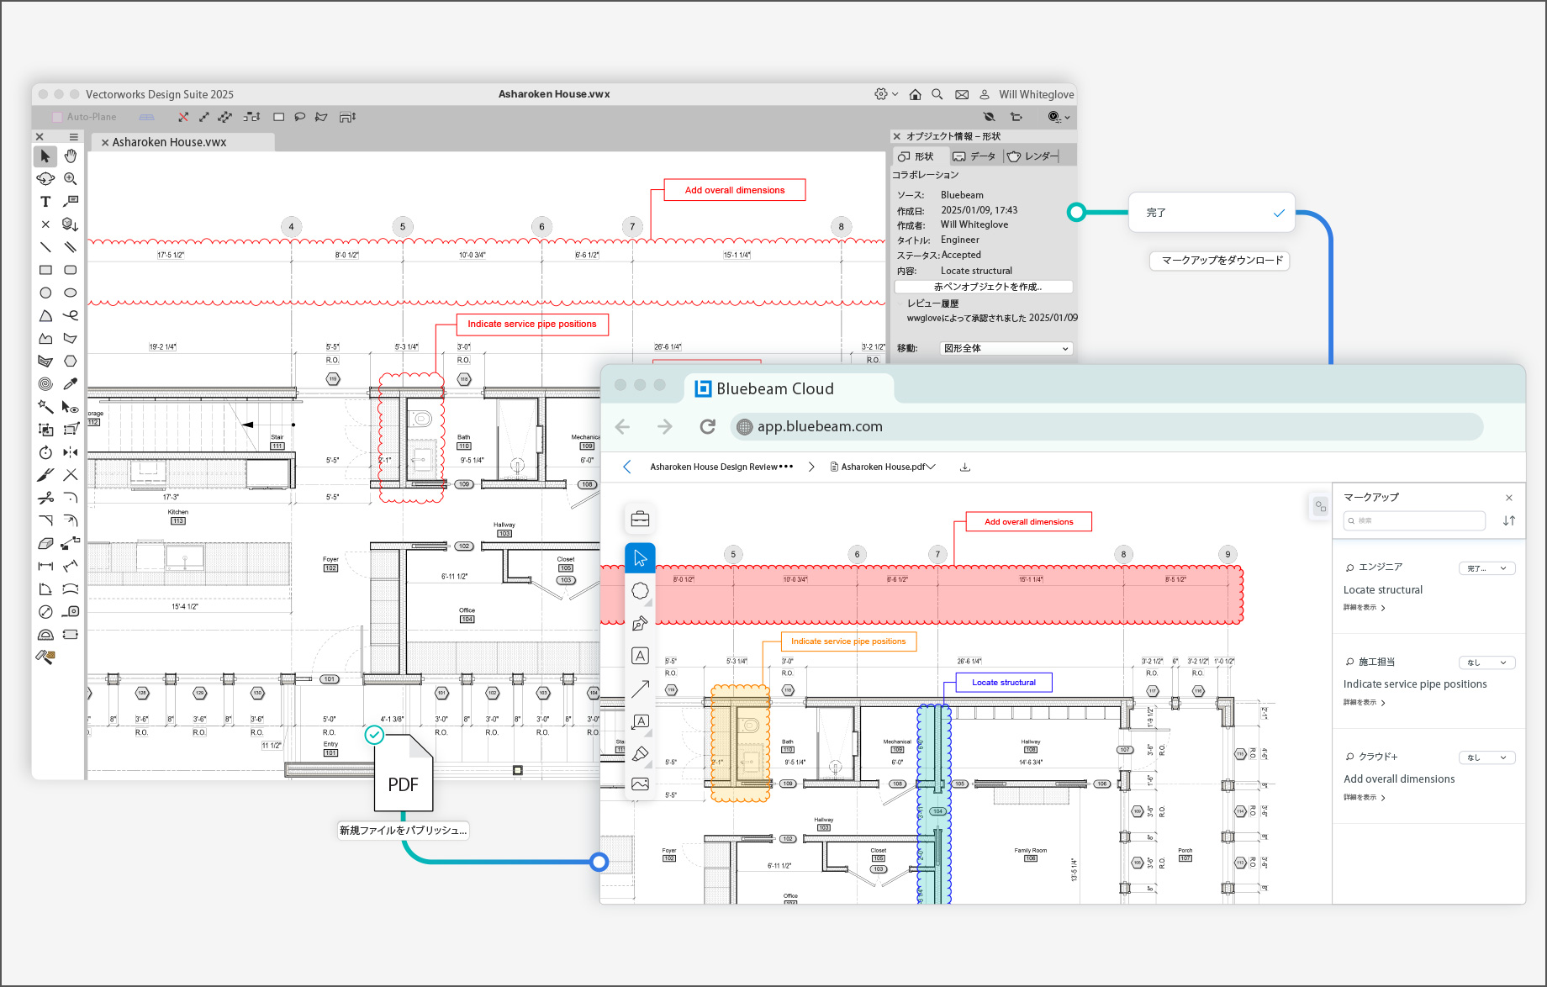Select the Bluebeam pen markup tool

pyautogui.click(x=640, y=624)
